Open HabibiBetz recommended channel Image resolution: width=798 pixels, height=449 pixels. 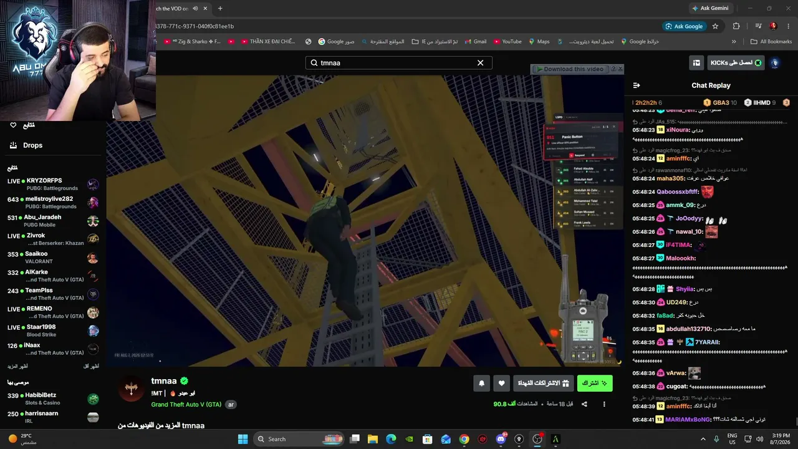[x=54, y=398]
